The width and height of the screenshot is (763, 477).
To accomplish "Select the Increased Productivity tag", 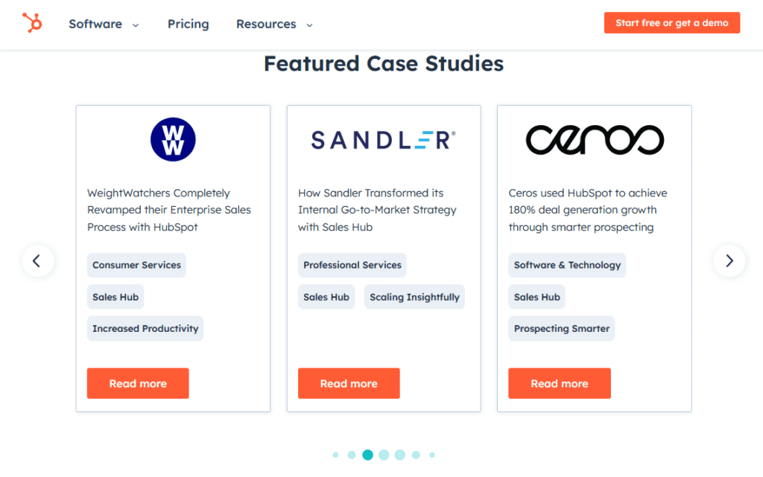I will tap(145, 328).
